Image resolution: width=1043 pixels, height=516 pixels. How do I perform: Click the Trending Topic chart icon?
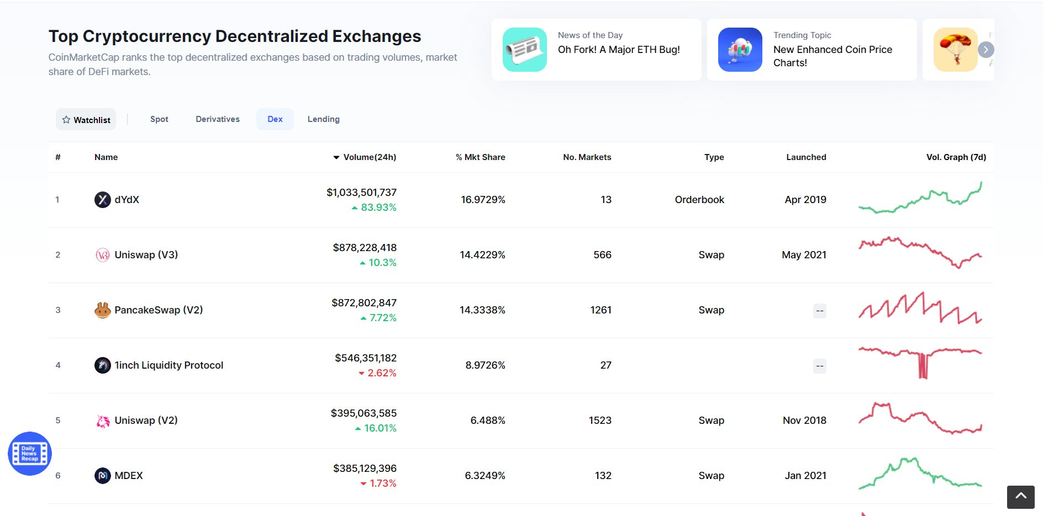coord(740,50)
